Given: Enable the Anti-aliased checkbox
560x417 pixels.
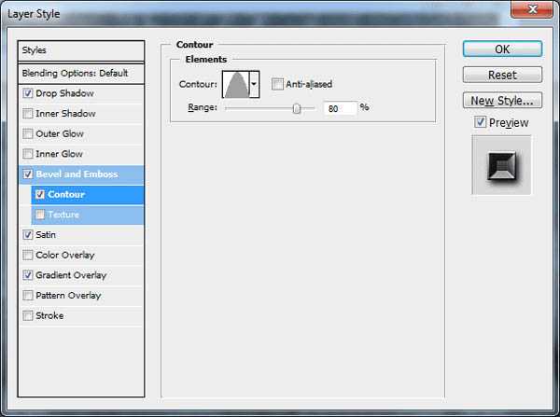Looking at the screenshot, I should (277, 84).
